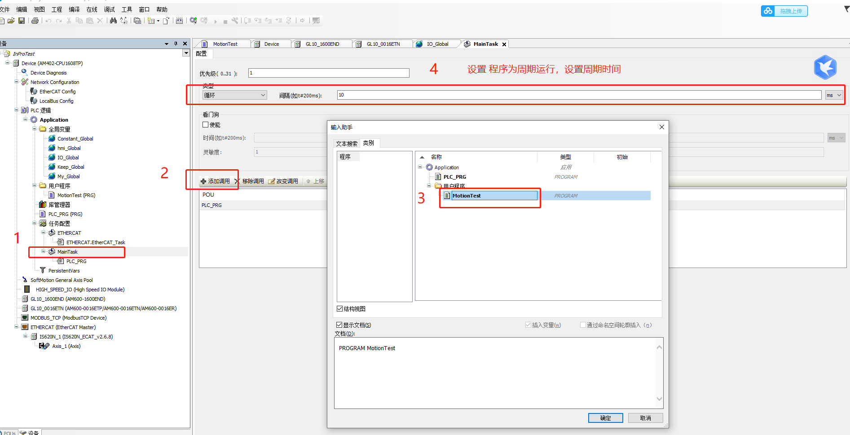Click the 添加调用 button
This screenshot has height=435, width=850.
pos(215,181)
